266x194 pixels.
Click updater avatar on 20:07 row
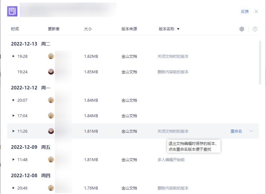(51, 100)
